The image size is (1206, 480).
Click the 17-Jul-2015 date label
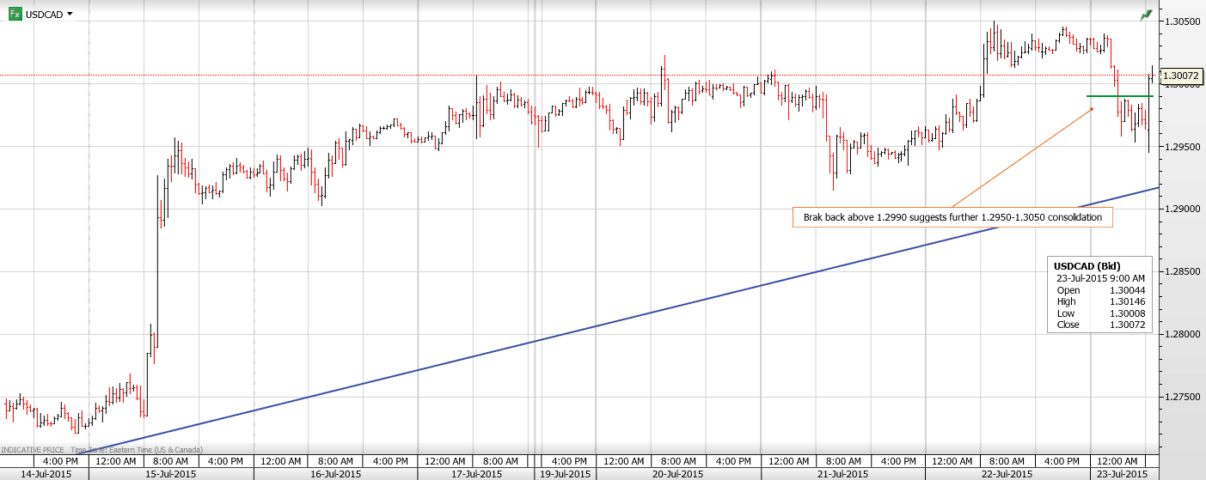[x=474, y=474]
